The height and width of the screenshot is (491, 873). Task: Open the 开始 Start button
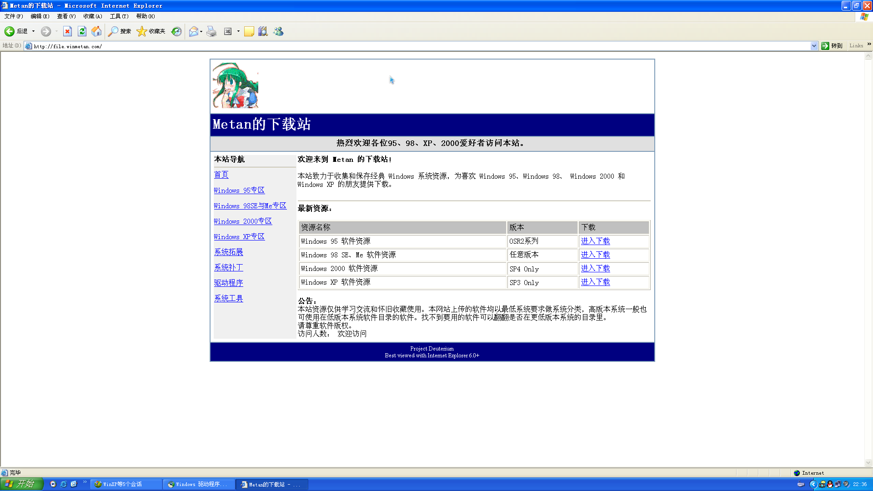21,484
